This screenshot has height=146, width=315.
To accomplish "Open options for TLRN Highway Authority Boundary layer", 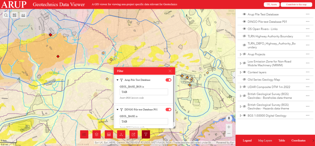I will [308, 36].
